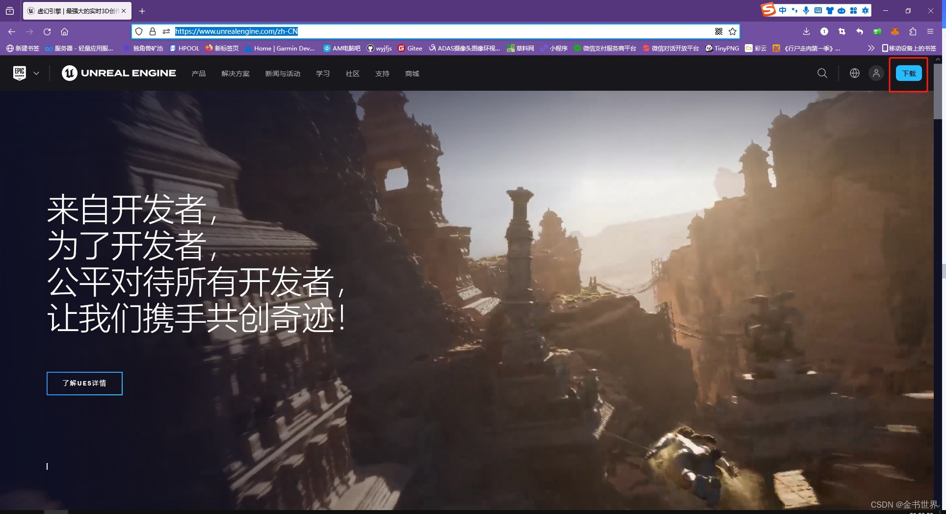Open the Sogou input keyboard layout icon
This screenshot has height=514, width=946.
[818, 10]
